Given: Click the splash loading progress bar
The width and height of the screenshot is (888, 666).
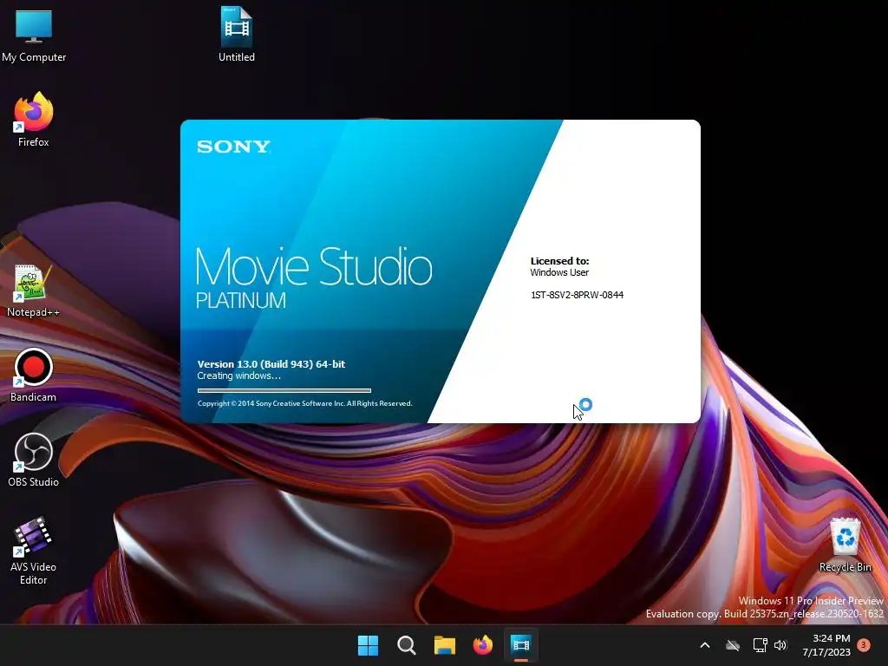Looking at the screenshot, I should point(284,390).
